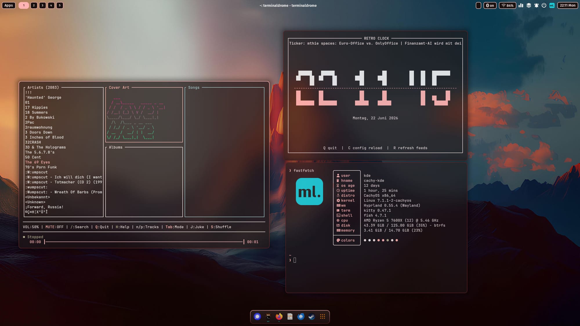Launch Steam from the dock
This screenshot has height=326, width=580.
(x=311, y=316)
